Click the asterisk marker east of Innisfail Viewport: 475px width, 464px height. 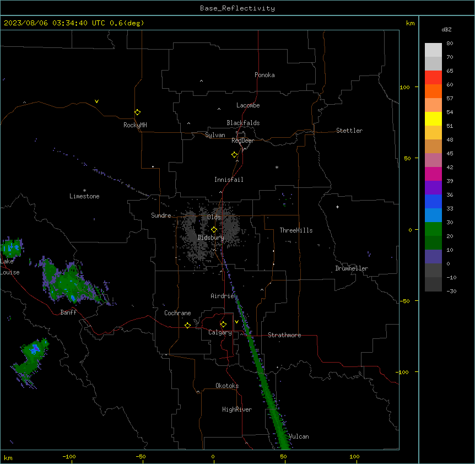click(x=277, y=167)
